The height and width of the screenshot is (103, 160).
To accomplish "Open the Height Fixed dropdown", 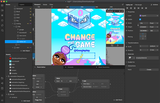I will click(x=154, y=27).
